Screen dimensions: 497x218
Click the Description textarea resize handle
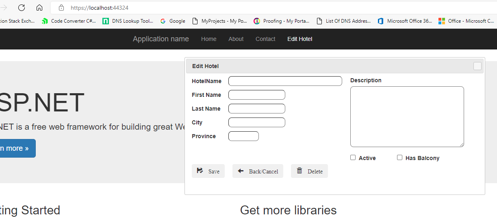tap(461, 144)
